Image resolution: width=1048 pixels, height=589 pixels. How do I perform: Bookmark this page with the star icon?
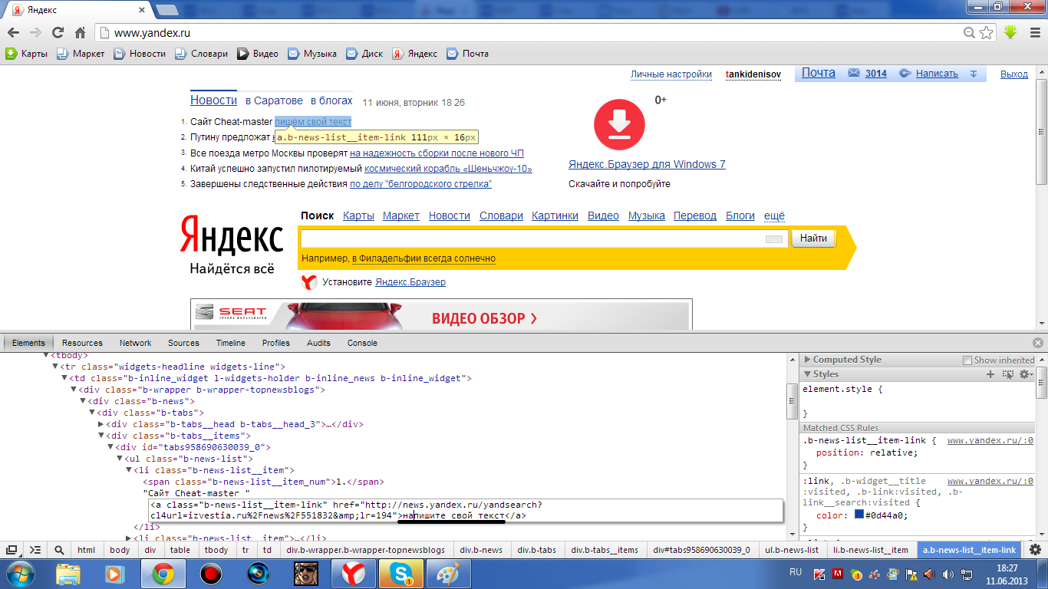(987, 33)
